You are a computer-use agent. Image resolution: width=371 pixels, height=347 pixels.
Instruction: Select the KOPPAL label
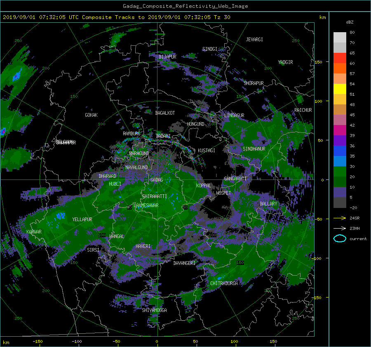tap(204, 186)
